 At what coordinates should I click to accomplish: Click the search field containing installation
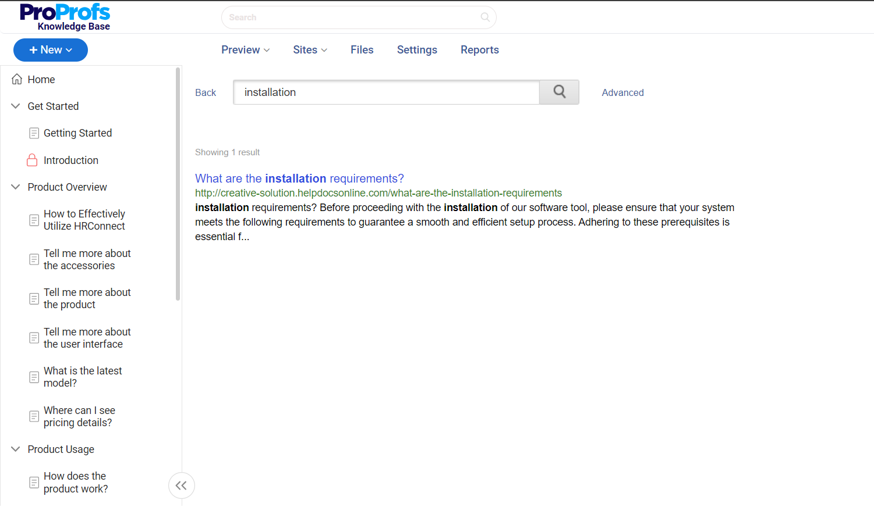pos(386,92)
